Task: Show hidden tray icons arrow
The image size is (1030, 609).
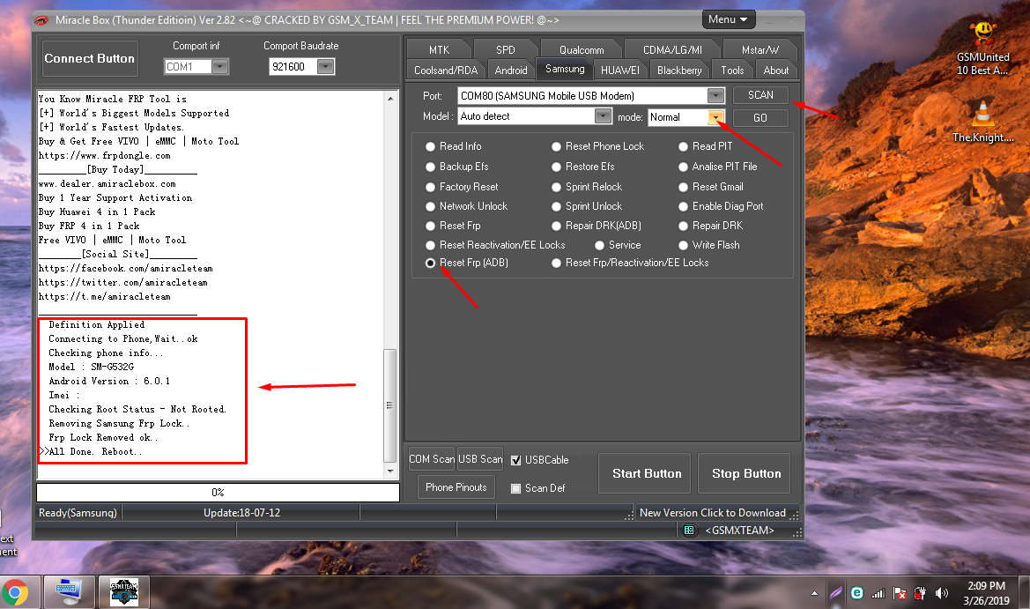Action: [x=814, y=593]
